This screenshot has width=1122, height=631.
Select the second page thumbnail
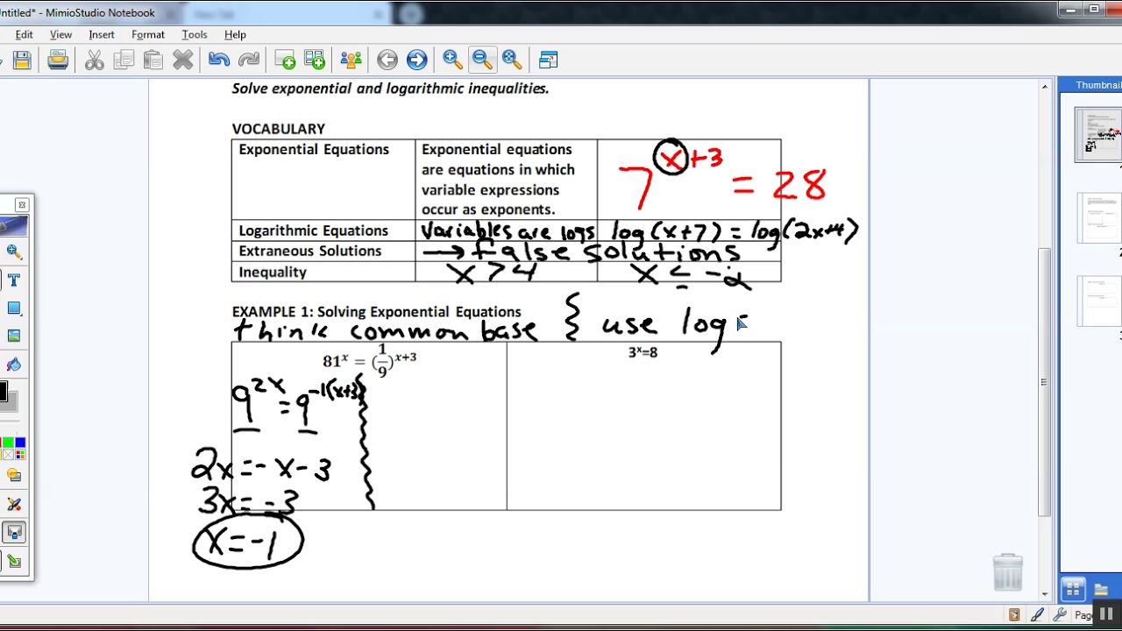1100,217
